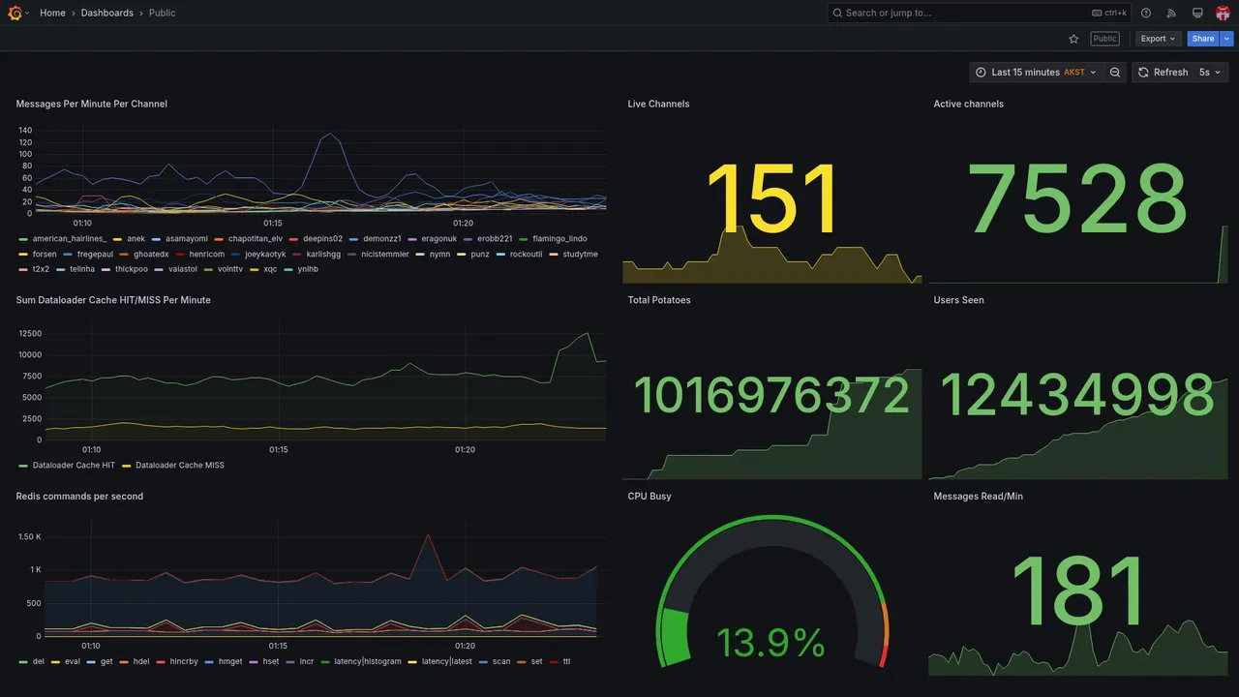Click the Share button

tap(1203, 39)
